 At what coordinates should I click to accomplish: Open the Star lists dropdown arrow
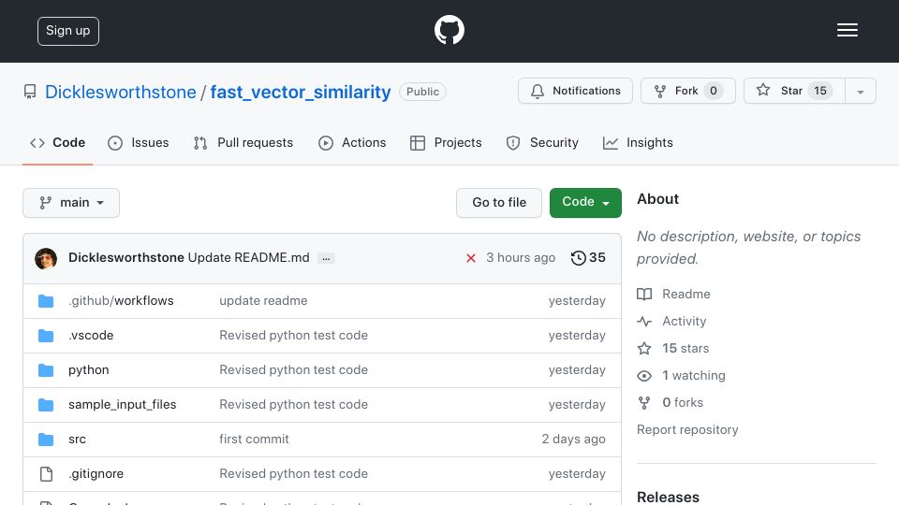[x=860, y=91]
